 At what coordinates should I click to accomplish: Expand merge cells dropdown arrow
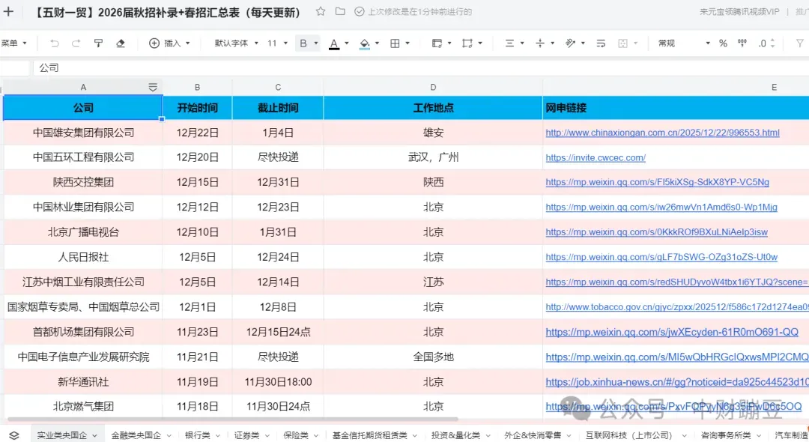(480, 43)
